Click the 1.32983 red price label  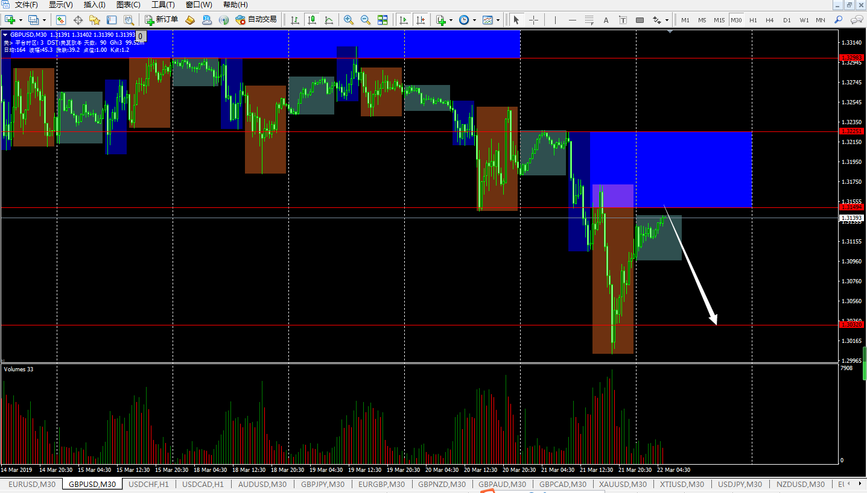(852, 58)
